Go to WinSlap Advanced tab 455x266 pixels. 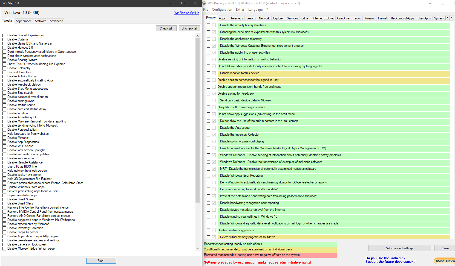[56, 21]
